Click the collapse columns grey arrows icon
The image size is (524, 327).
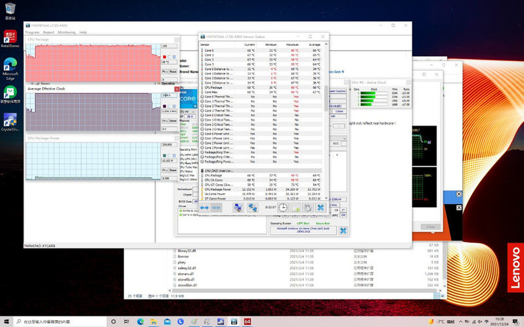(217, 207)
